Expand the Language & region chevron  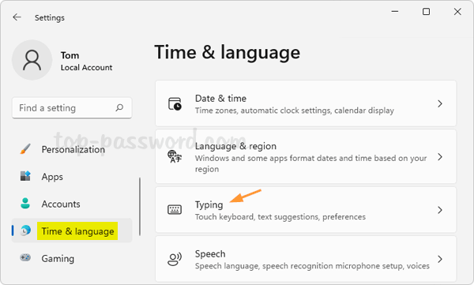[x=440, y=156]
